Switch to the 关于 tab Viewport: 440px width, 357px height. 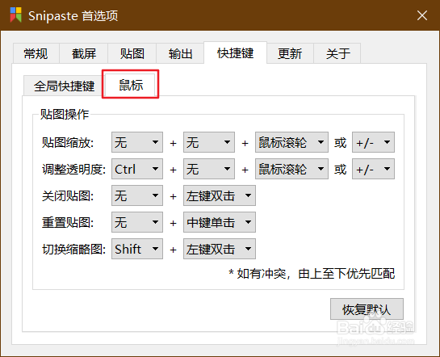click(x=337, y=53)
